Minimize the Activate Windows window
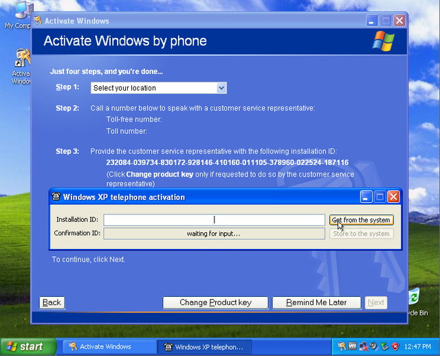Screen dimensions: 440x356 tap(372, 21)
